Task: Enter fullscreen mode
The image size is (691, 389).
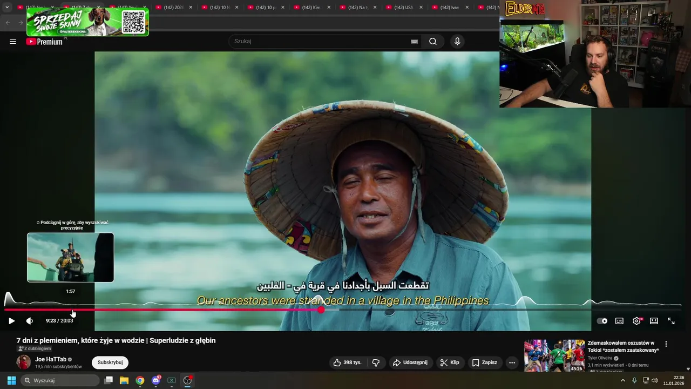Action: point(671,321)
